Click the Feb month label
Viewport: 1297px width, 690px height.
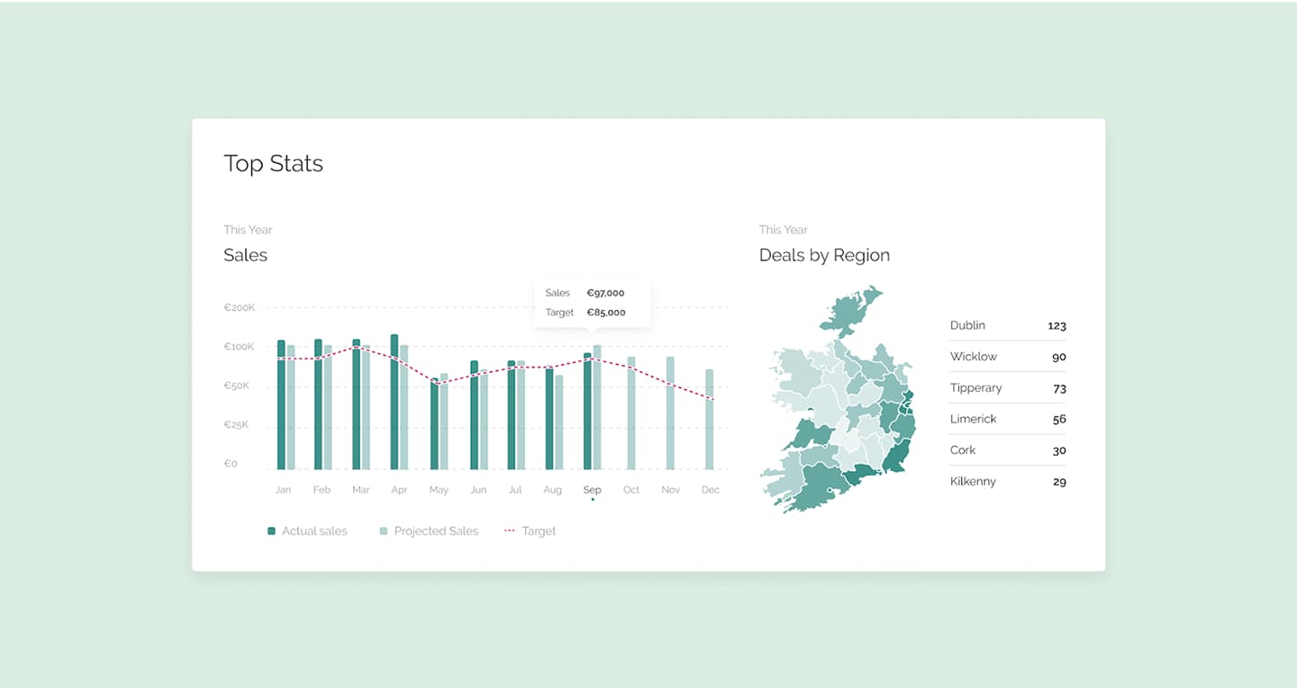[x=322, y=490]
